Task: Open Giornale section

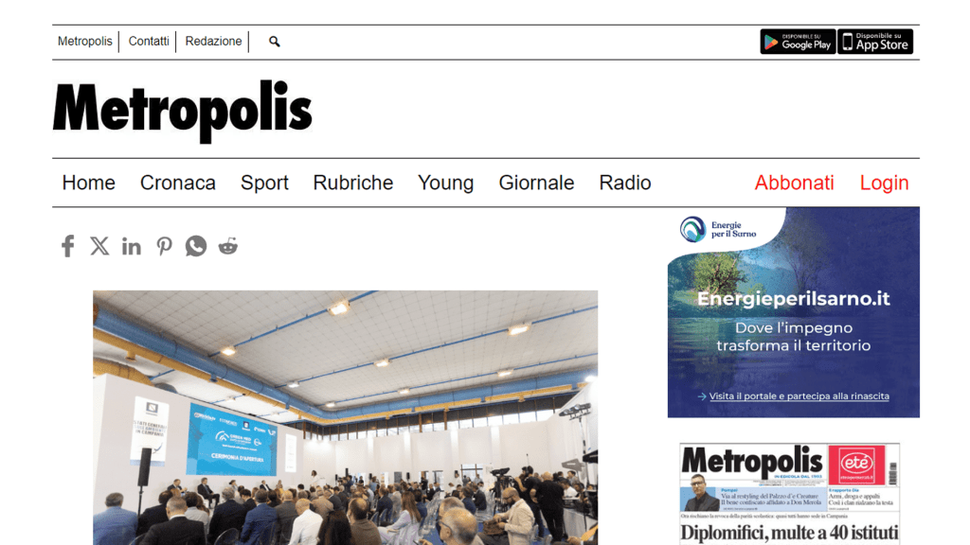Action: point(536,183)
